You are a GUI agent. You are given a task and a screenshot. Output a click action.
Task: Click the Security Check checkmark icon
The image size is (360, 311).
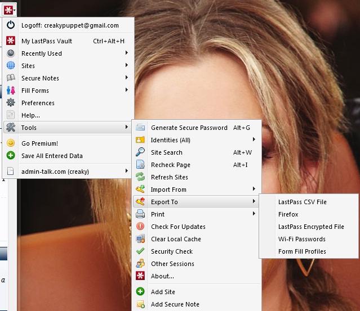[140, 251]
